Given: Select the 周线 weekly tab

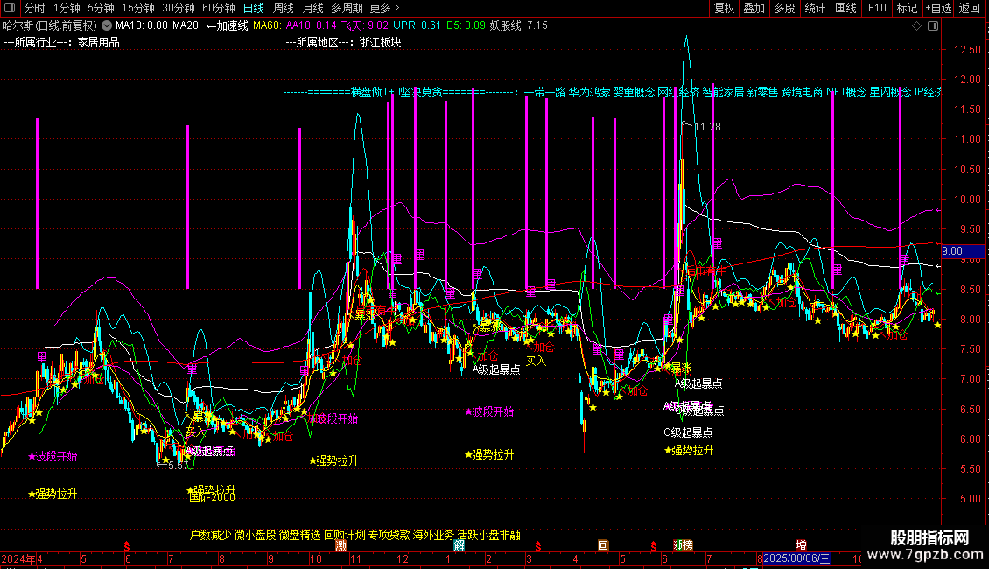Looking at the screenshot, I should [x=284, y=8].
